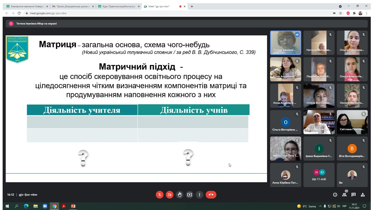The height and width of the screenshot is (210, 374).
Task: Show everyone via the participants icon
Action: coord(344,195)
